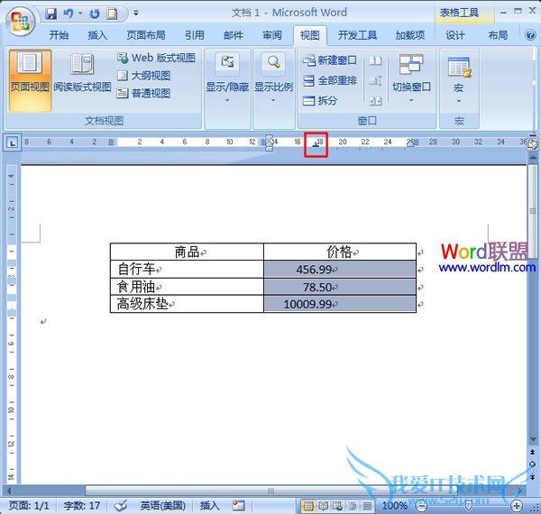Click 字数: 17 word count

[82, 506]
